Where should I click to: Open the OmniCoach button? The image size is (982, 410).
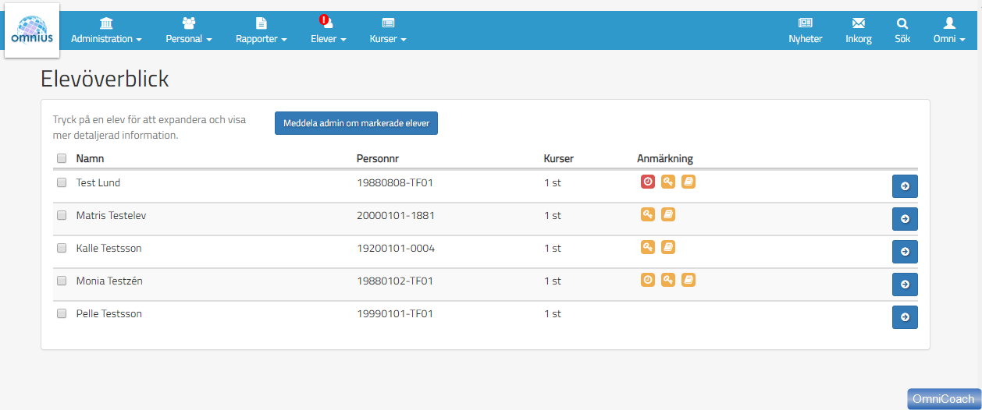tap(944, 398)
